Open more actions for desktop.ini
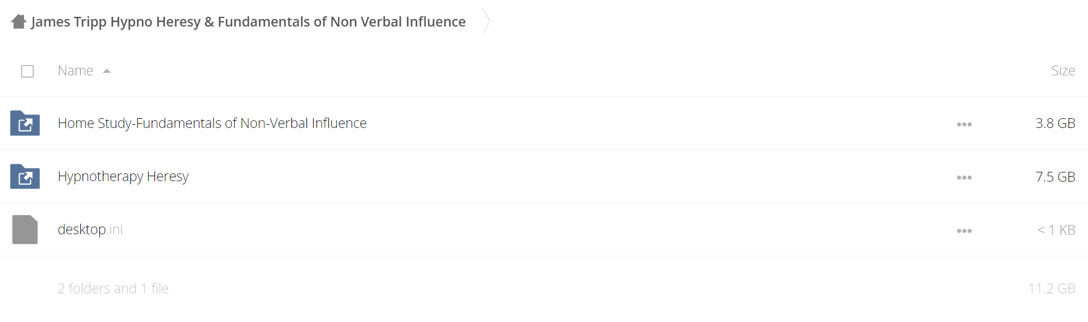Screen dimensions: 1088x322 coord(964,230)
